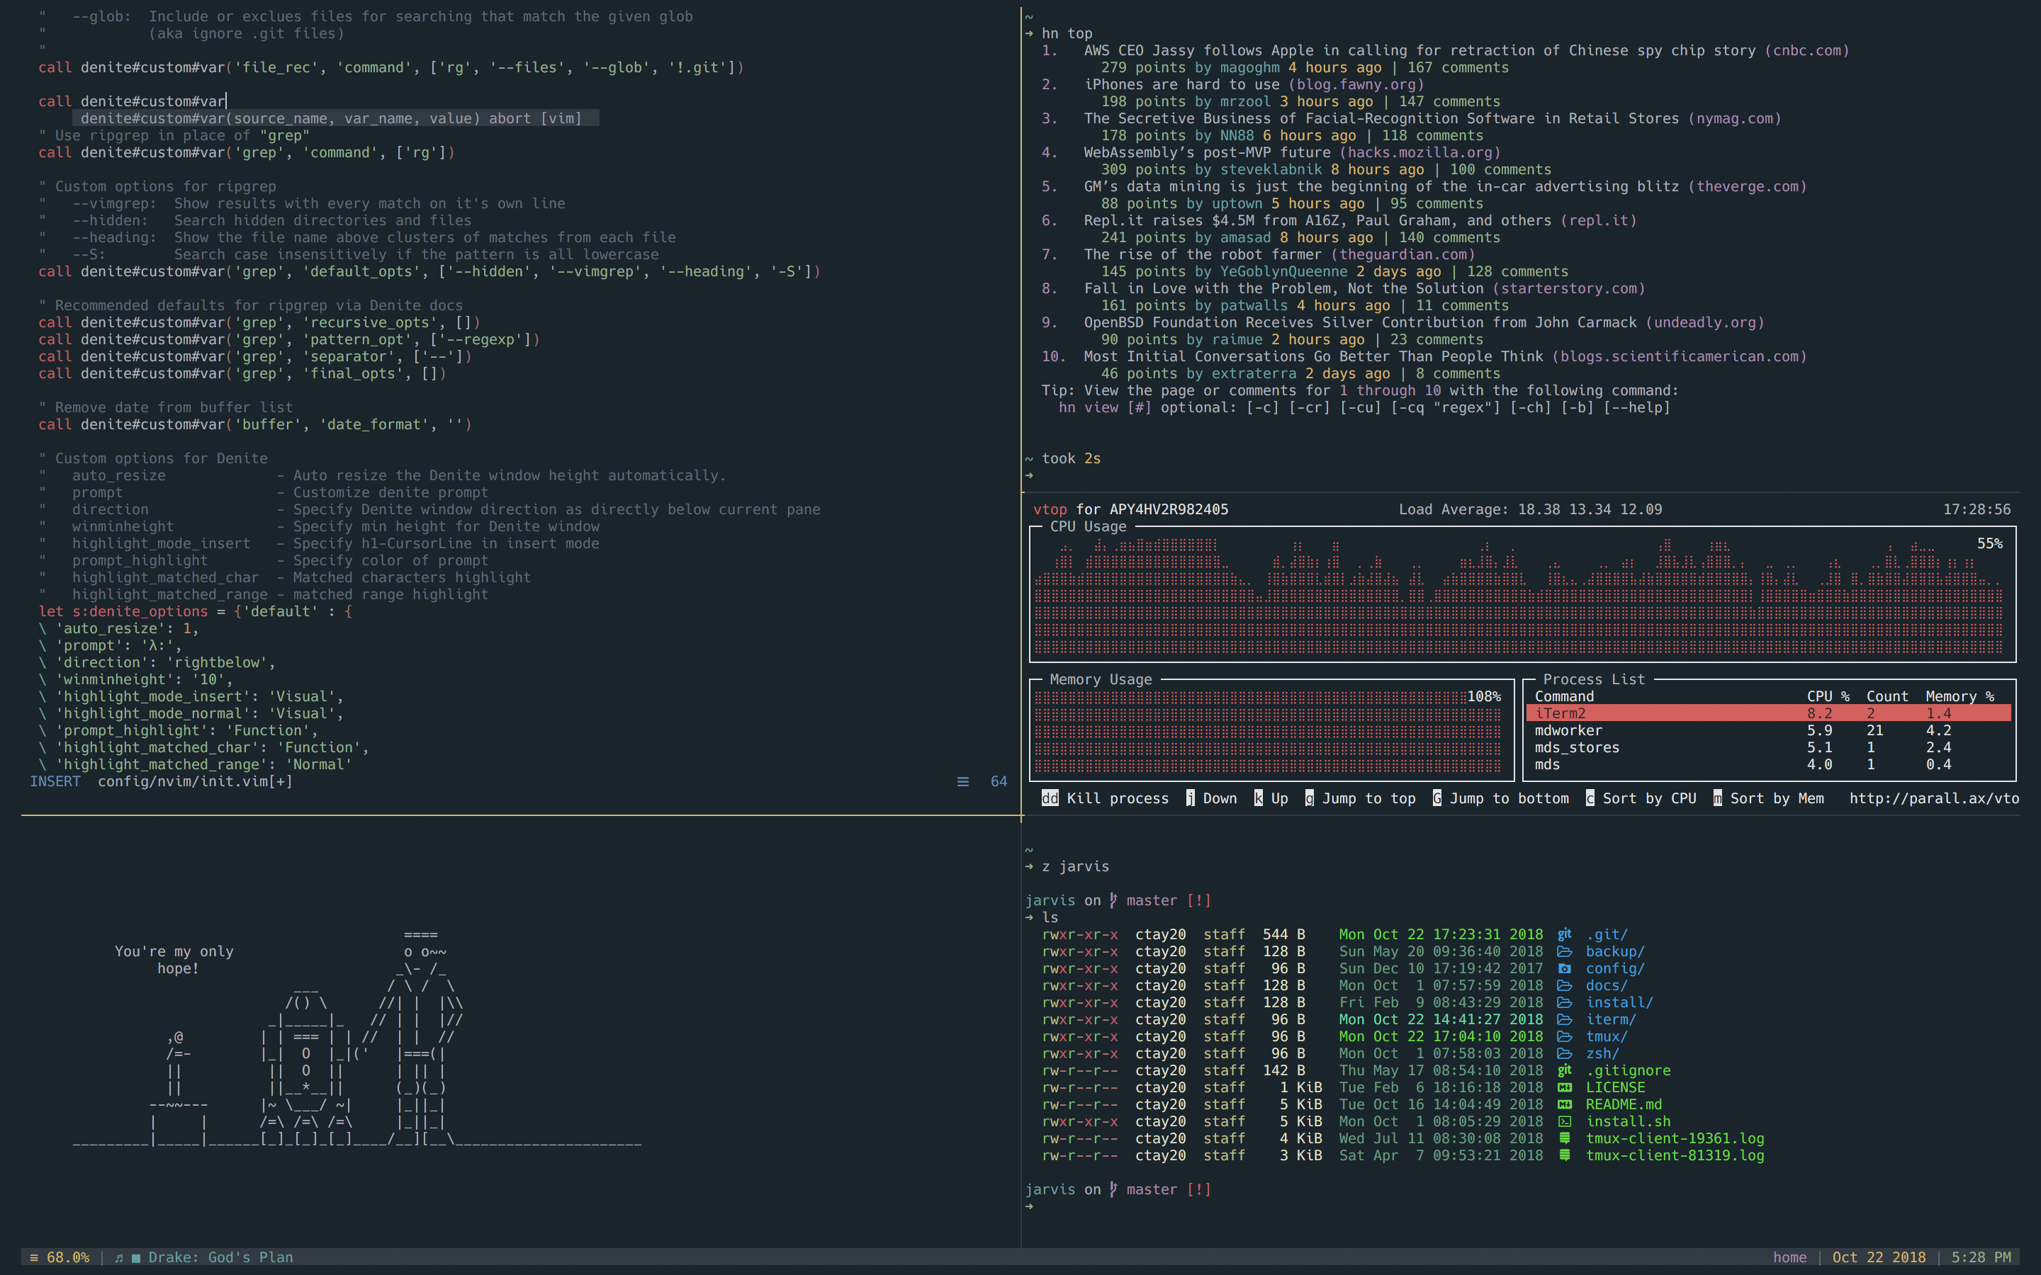2041x1275 pixels.
Task: Click the hamburger icon next to line 64
Action: click(x=962, y=782)
